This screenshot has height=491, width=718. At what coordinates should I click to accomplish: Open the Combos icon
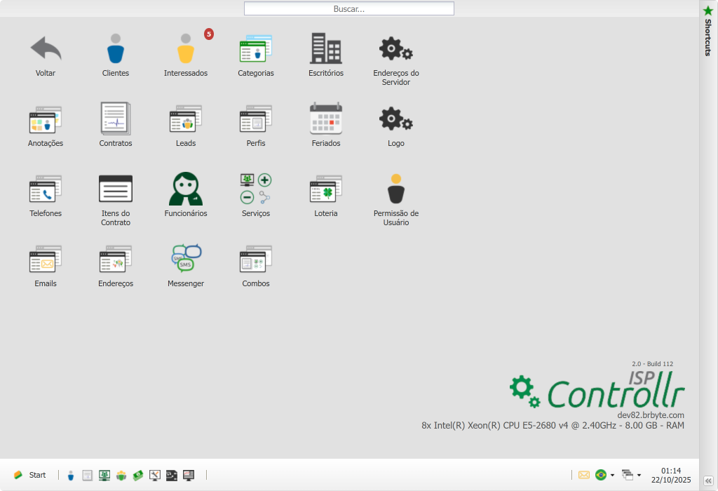[256, 260]
